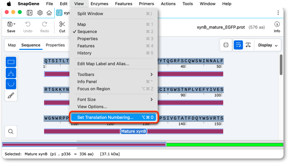This screenshot has width=288, height=163.
Task: Open the Features menu in menu bar
Action: point(124,4)
